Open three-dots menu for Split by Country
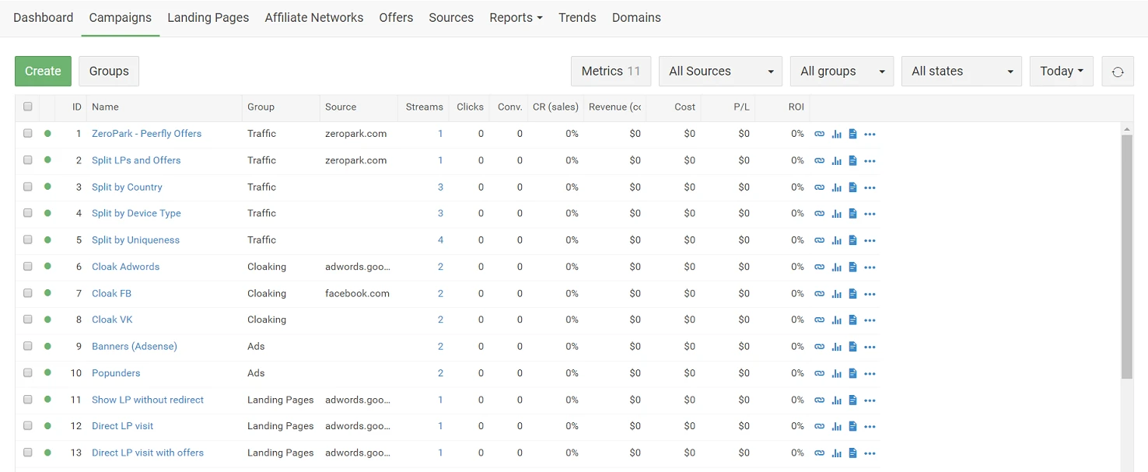1148x472 pixels. (x=870, y=187)
